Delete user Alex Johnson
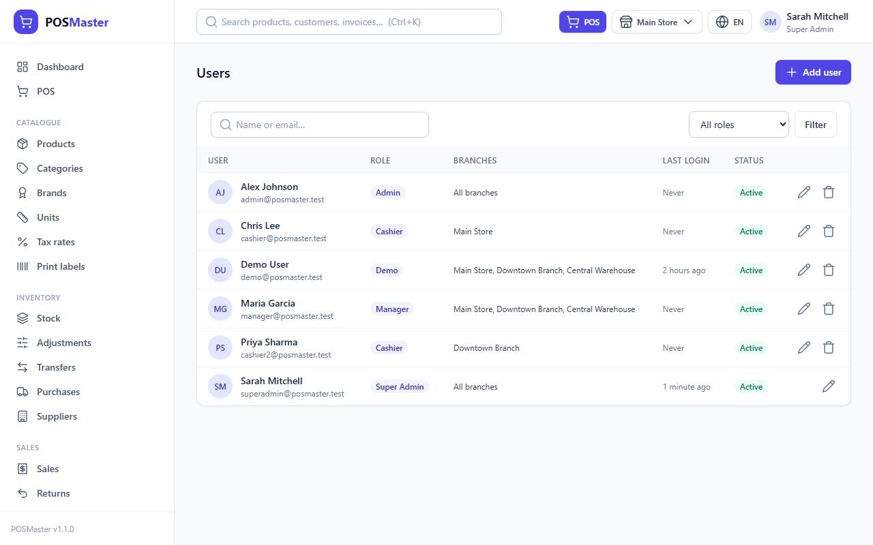The width and height of the screenshot is (873, 545). point(829,192)
